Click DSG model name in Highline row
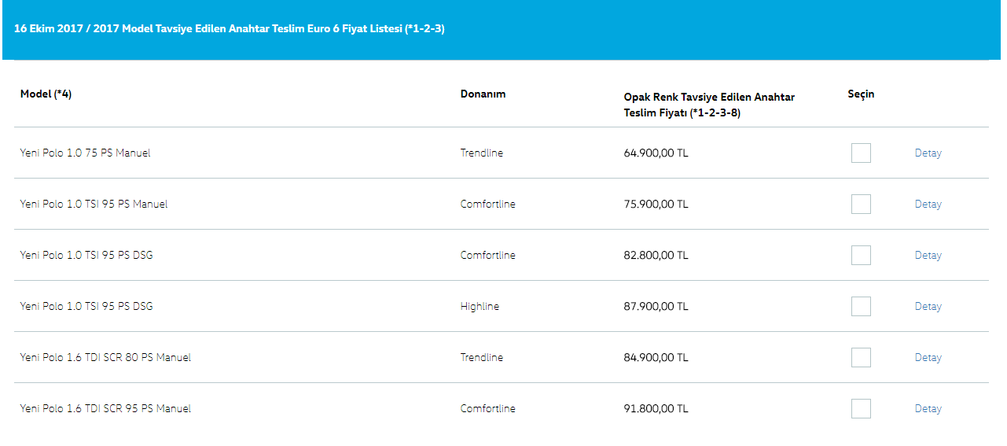 [x=86, y=307]
